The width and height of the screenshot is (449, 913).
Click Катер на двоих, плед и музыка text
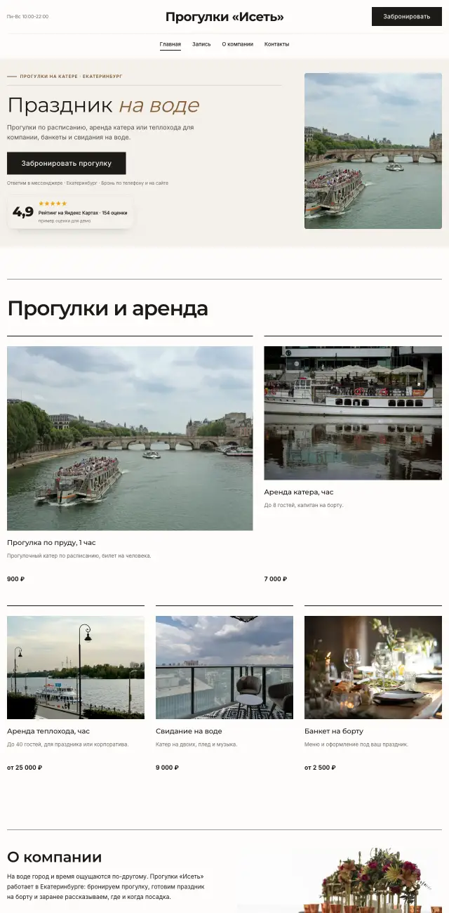click(196, 744)
